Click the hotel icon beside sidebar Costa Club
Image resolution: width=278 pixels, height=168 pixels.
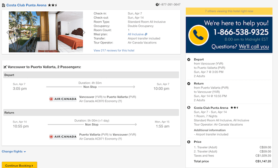pyautogui.click(x=189, y=108)
